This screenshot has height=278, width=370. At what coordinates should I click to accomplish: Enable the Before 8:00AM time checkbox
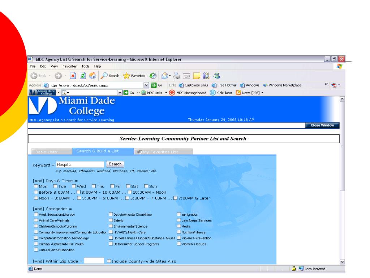point(36,192)
